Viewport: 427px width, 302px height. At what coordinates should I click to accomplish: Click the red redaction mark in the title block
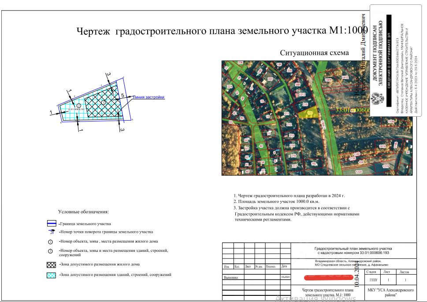point(329,277)
